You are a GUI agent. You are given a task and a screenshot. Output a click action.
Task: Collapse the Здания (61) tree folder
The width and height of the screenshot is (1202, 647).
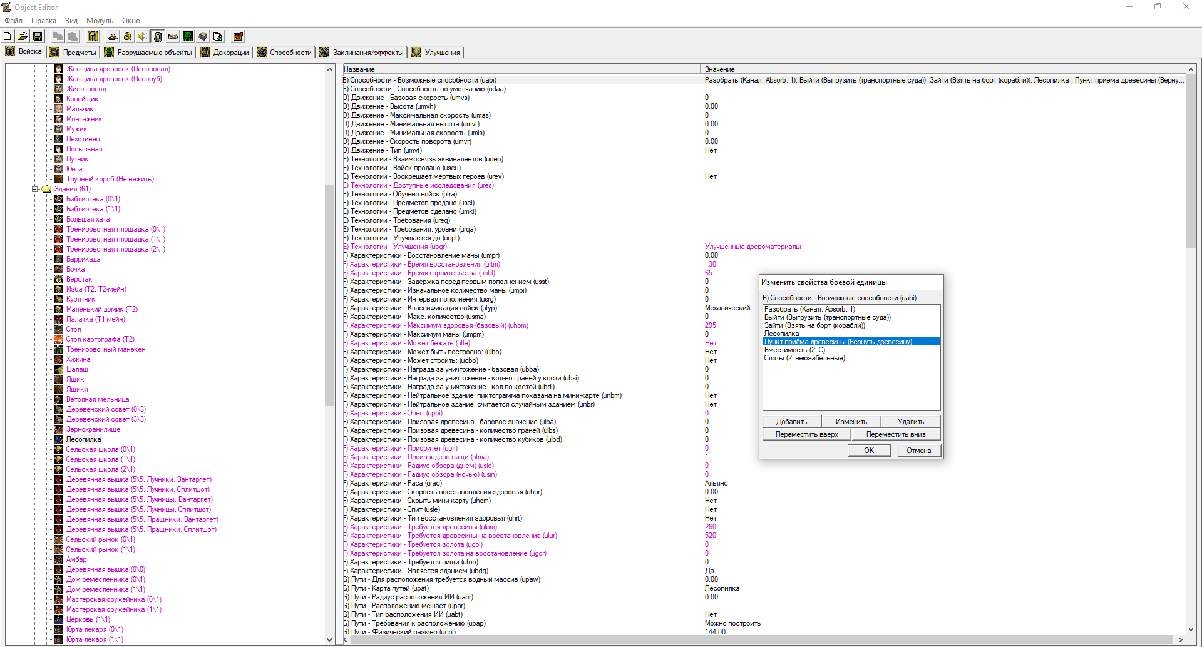35,189
